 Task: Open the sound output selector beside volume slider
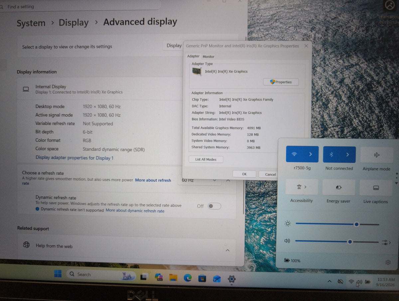pyautogui.click(x=386, y=242)
